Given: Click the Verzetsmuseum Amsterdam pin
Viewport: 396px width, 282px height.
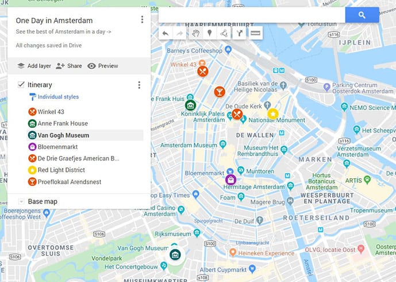Looking at the screenshot, I should click(347, 163).
